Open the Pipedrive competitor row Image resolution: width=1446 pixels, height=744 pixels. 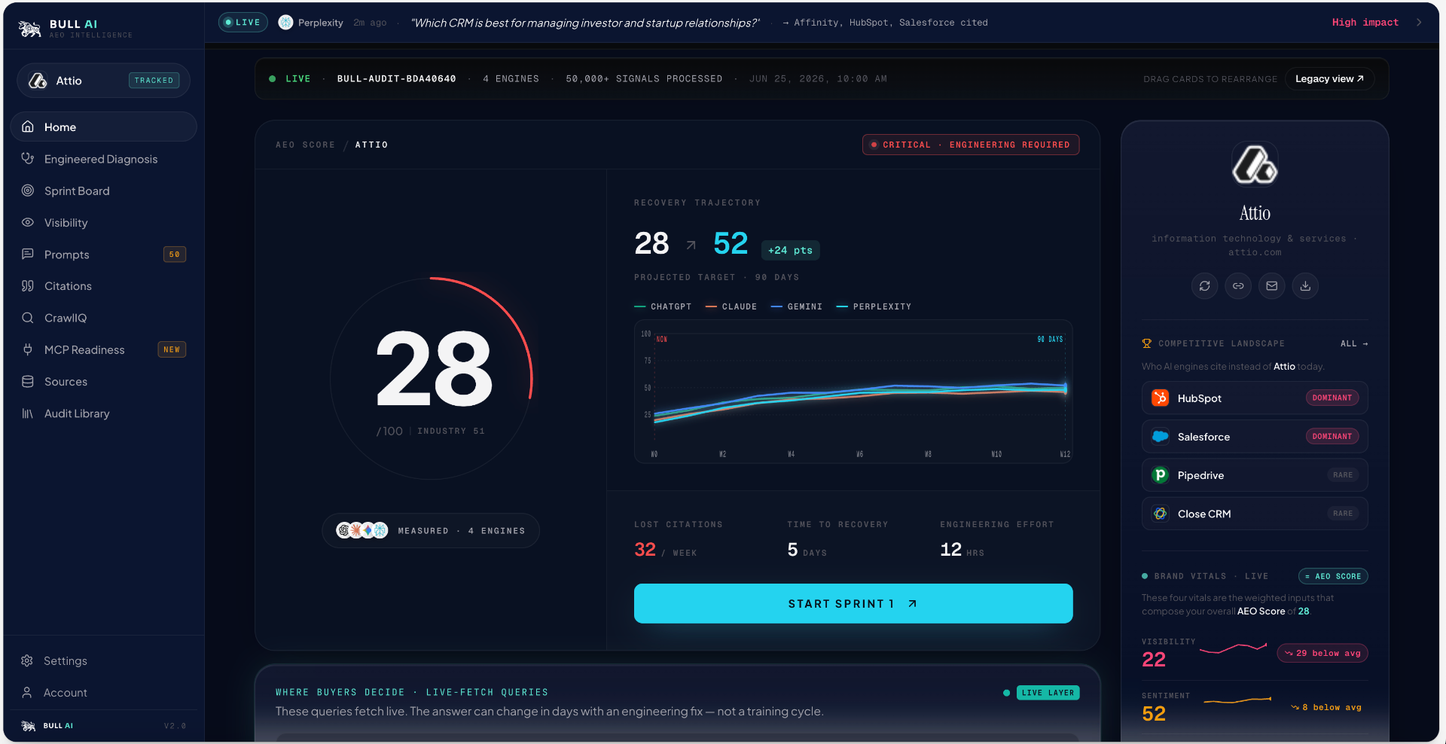[1255, 474]
